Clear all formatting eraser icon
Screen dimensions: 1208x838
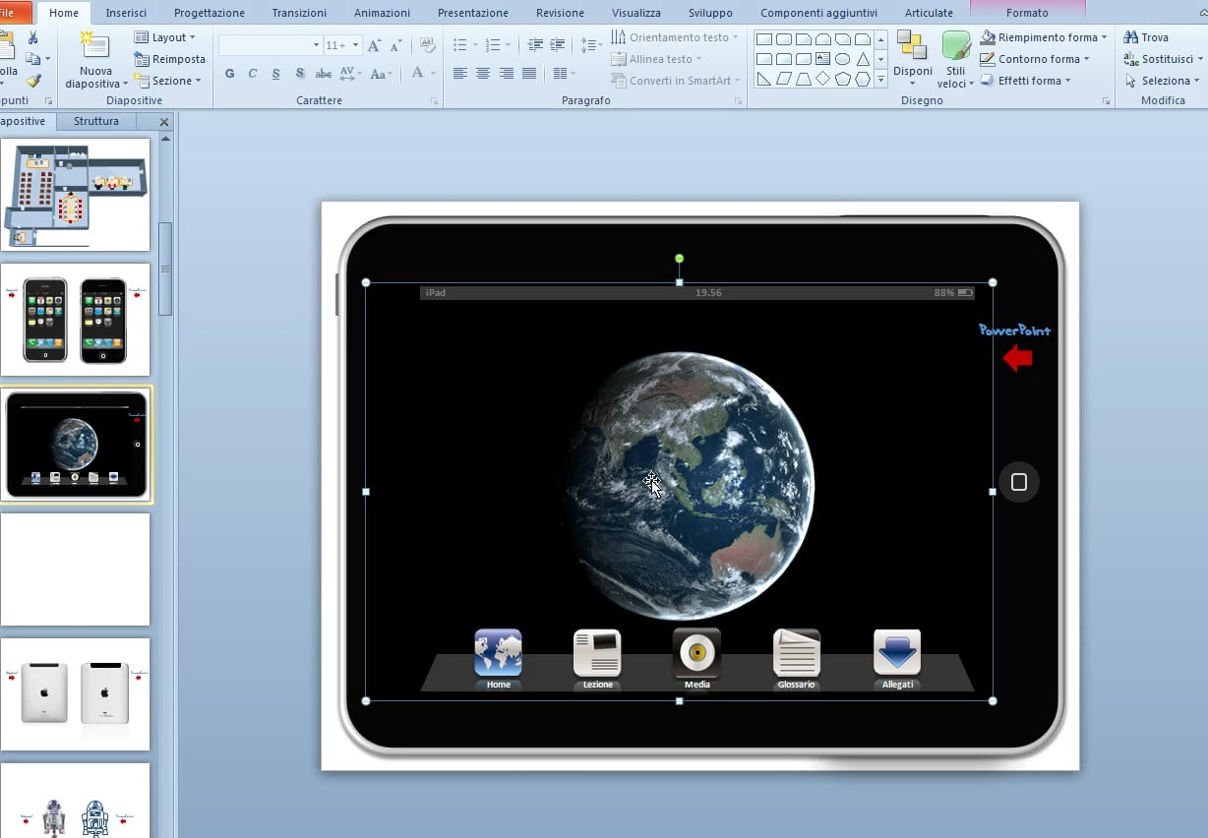click(427, 45)
